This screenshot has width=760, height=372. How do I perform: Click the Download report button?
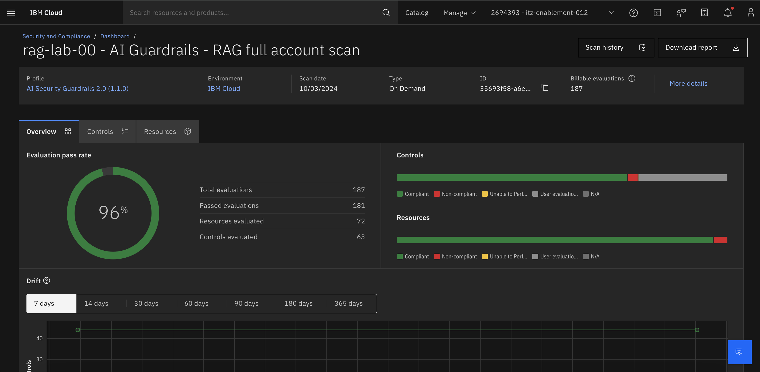click(702, 48)
